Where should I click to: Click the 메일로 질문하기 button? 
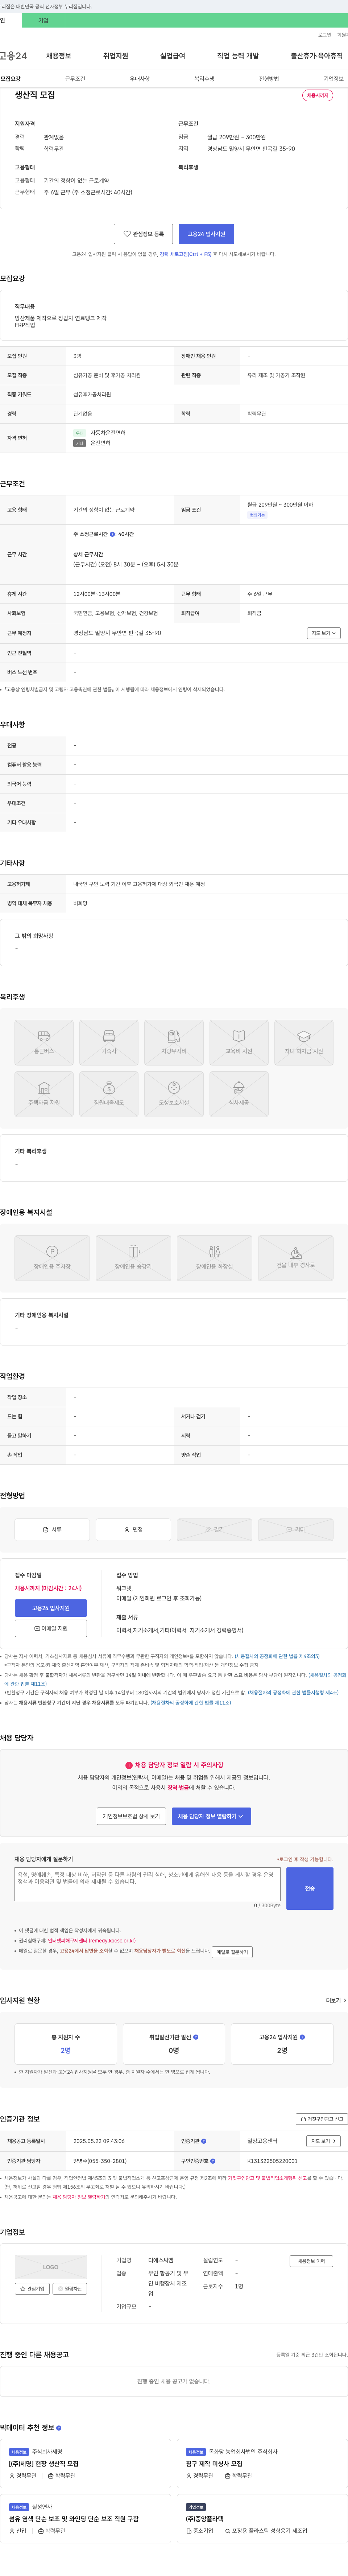232,1952
